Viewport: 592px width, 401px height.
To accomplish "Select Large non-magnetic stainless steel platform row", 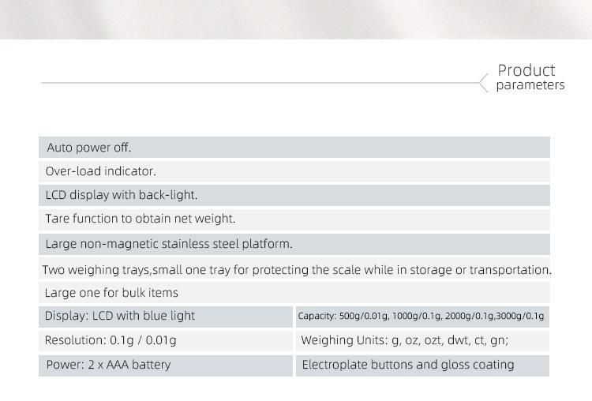I will (x=294, y=244).
